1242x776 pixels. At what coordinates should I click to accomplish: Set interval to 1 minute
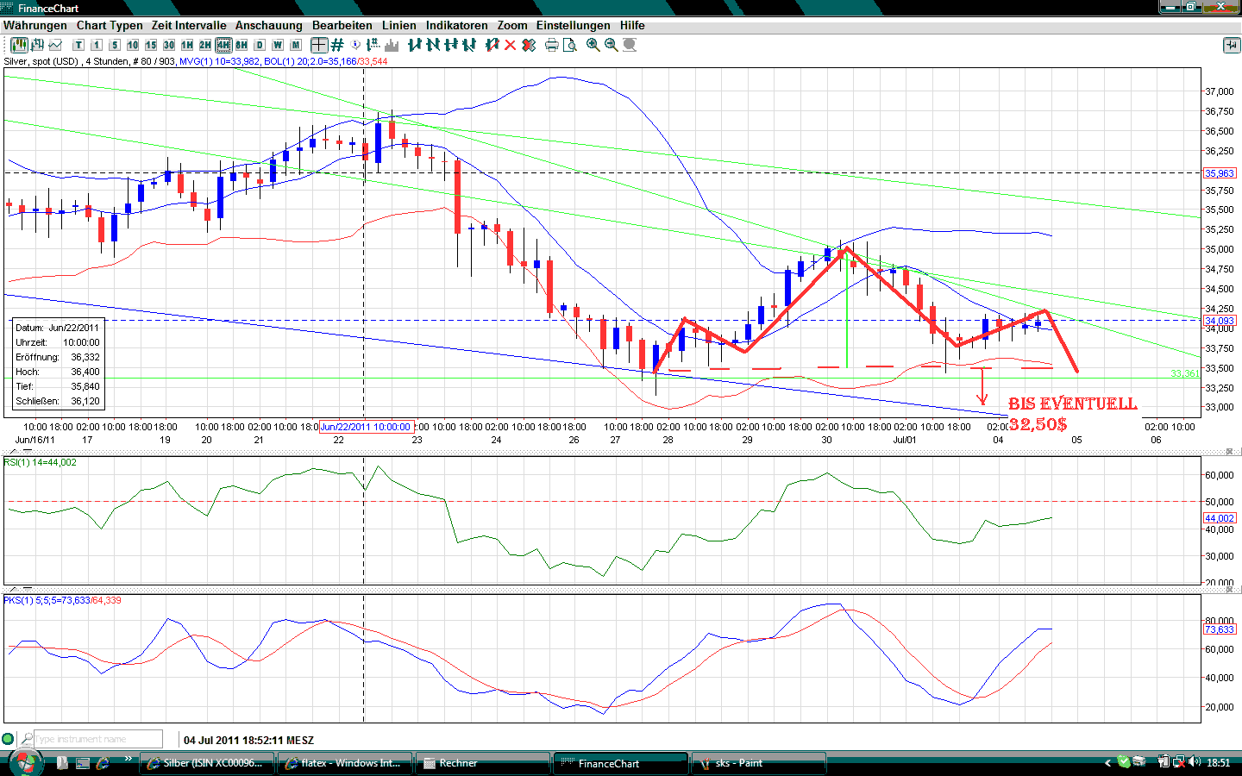point(97,45)
